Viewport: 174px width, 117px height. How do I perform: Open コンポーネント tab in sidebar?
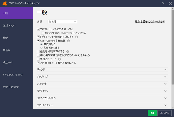point(17,25)
